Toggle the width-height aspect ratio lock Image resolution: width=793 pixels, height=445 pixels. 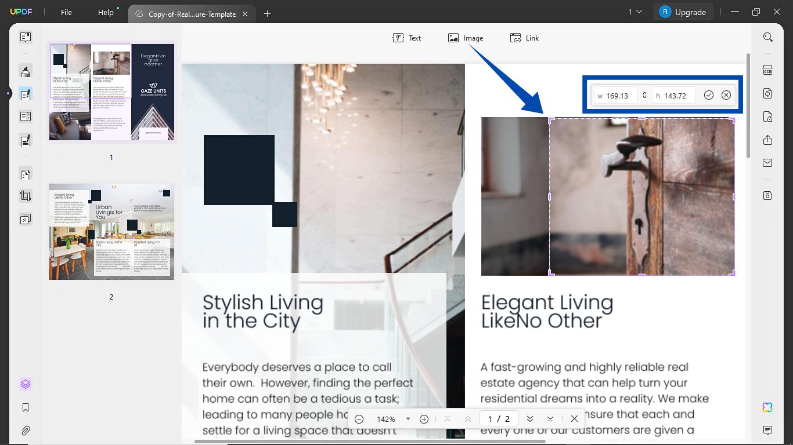[x=644, y=95]
